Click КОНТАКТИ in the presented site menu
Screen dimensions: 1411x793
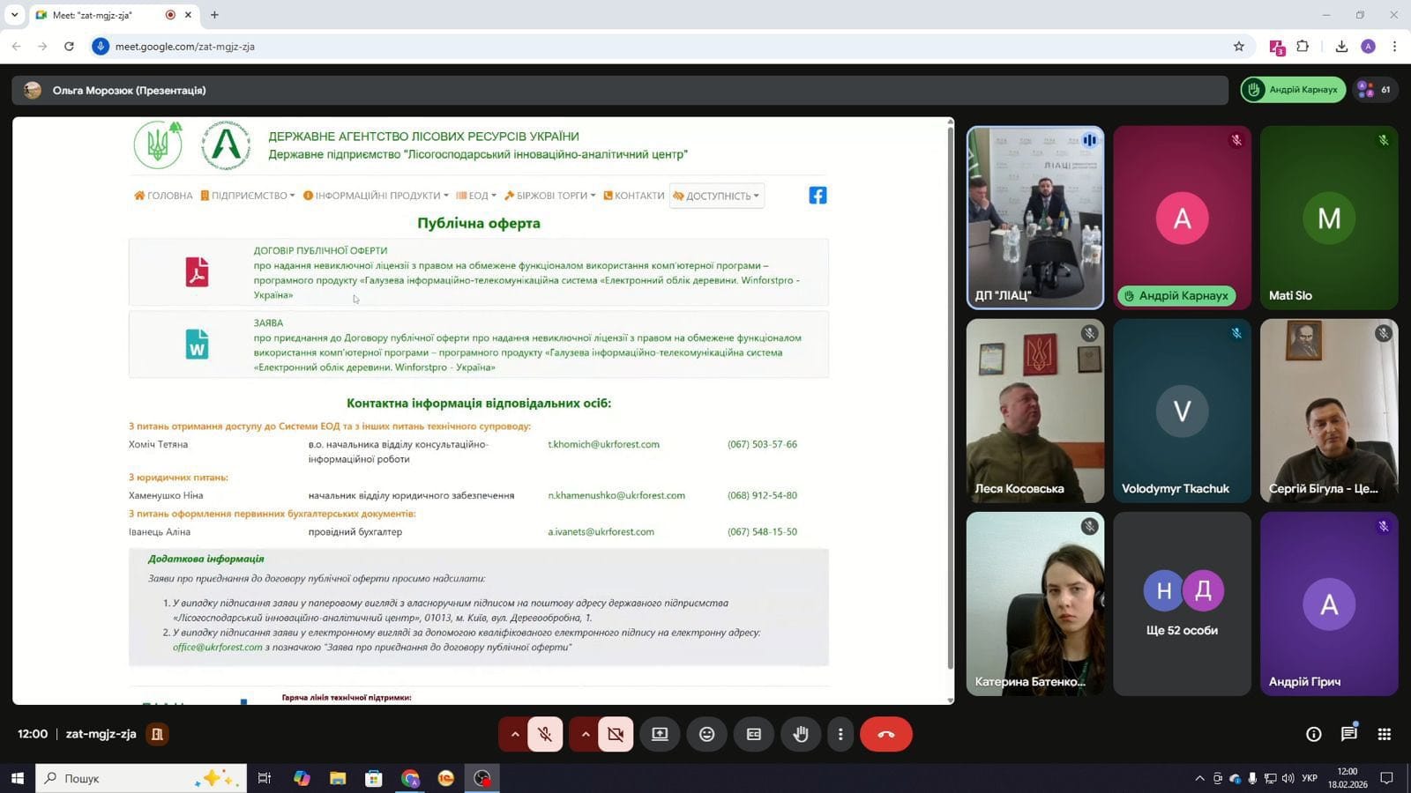point(634,196)
